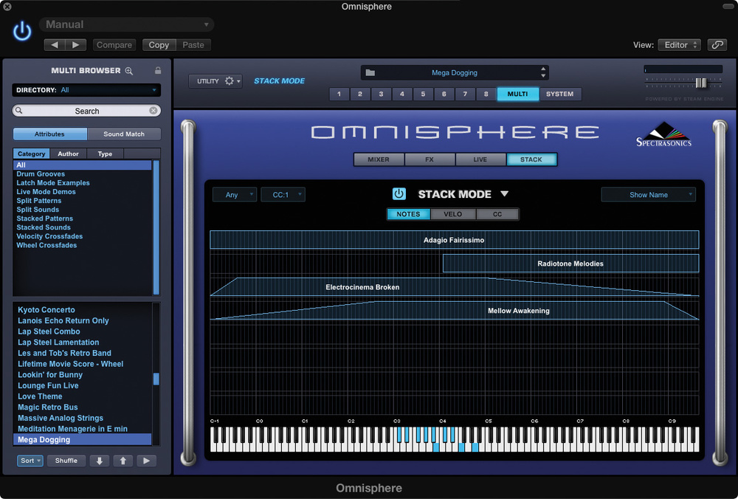Step to next multi with the down arrow button

[x=100, y=461]
